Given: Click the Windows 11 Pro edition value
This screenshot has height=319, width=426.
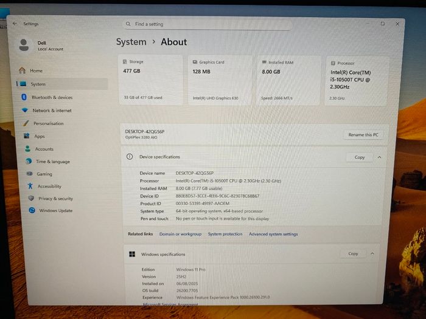Looking at the screenshot, I should [190, 269].
